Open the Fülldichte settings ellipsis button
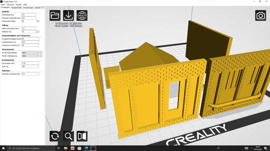The height and width of the screenshot is (151, 270). (x=38, y=32)
